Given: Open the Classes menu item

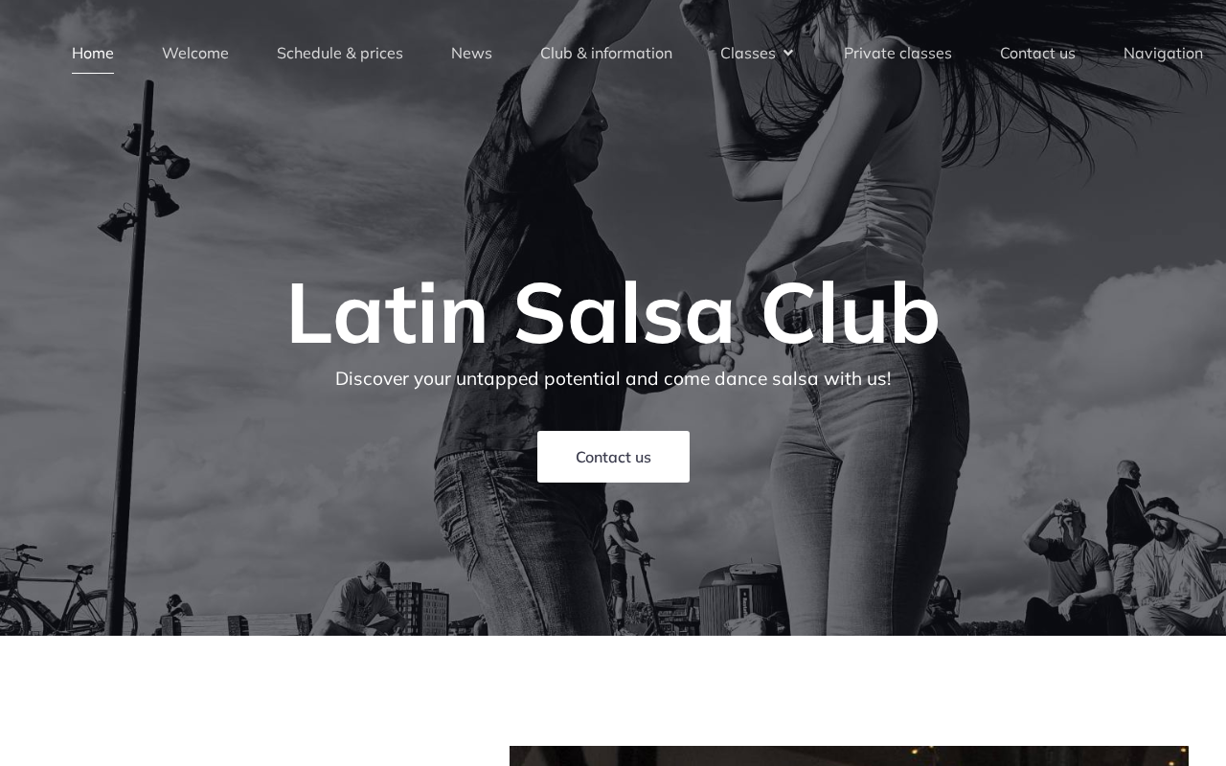Looking at the screenshot, I should pyautogui.click(x=748, y=53).
